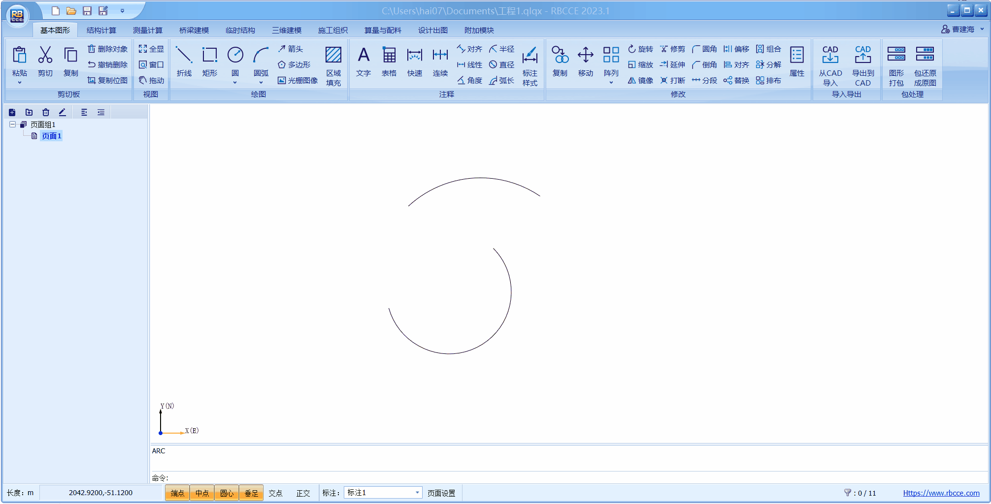Image resolution: width=991 pixels, height=504 pixels.
Task: Open the 桥梁建模 ribbon tab
Action: pos(194,30)
